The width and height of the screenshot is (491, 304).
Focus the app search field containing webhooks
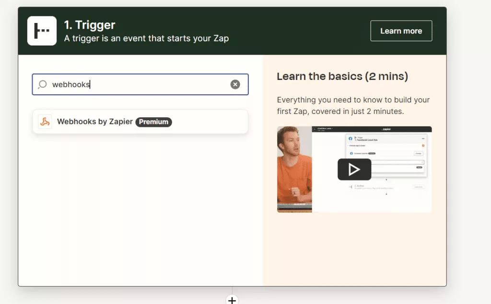coord(140,84)
